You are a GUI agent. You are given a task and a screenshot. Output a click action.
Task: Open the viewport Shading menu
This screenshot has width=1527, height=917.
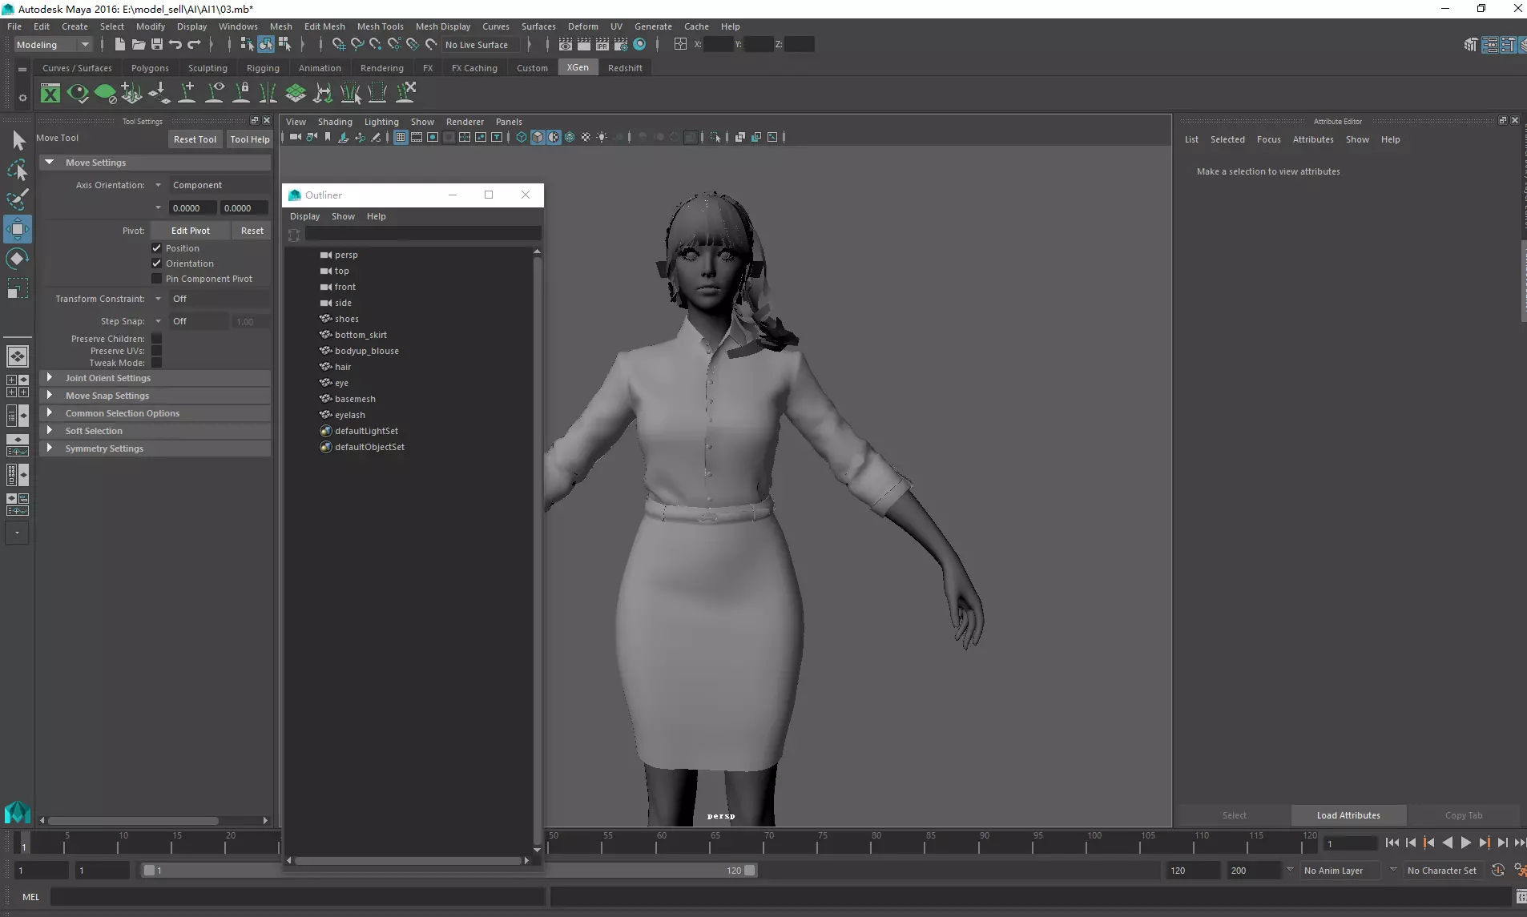click(335, 122)
